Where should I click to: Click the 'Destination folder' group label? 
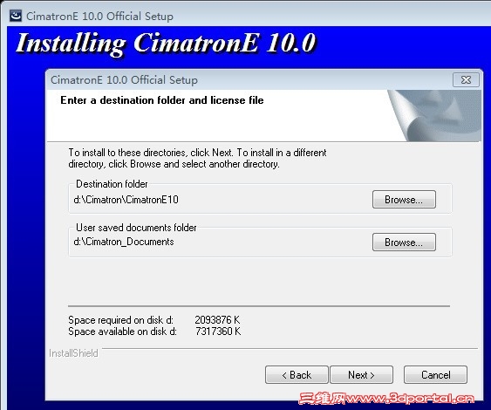tap(112, 184)
